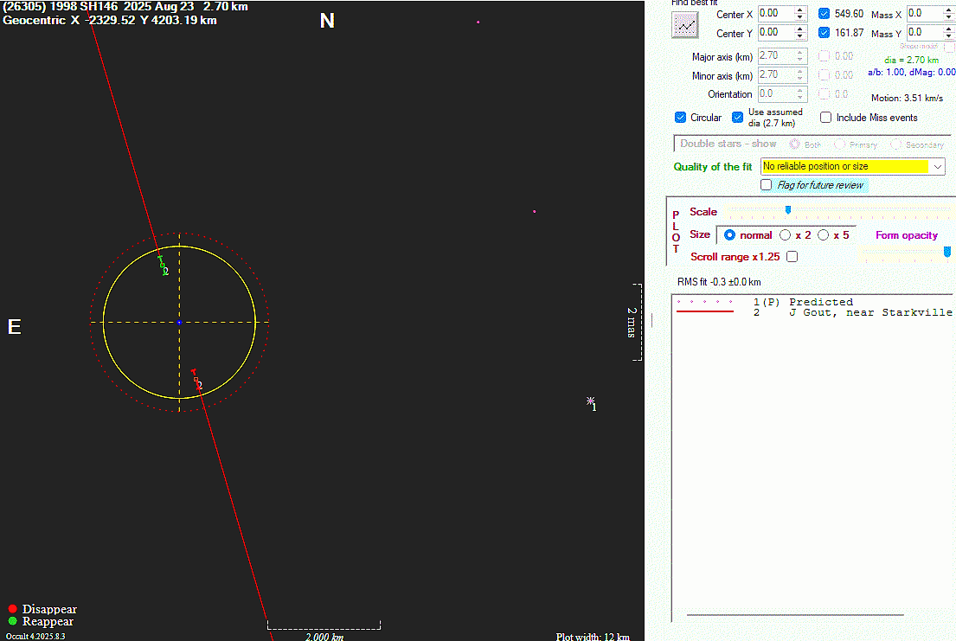Toggle the Circular checkbox
Screen dimensions: 956x641
coord(680,117)
